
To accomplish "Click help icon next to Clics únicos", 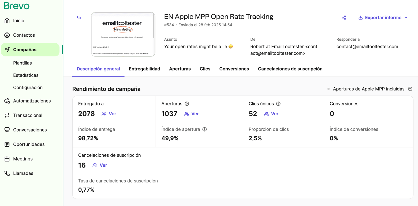I will coord(278,104).
